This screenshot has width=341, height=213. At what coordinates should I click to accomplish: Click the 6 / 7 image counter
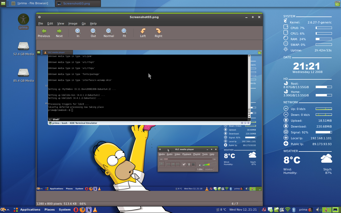click(235, 204)
